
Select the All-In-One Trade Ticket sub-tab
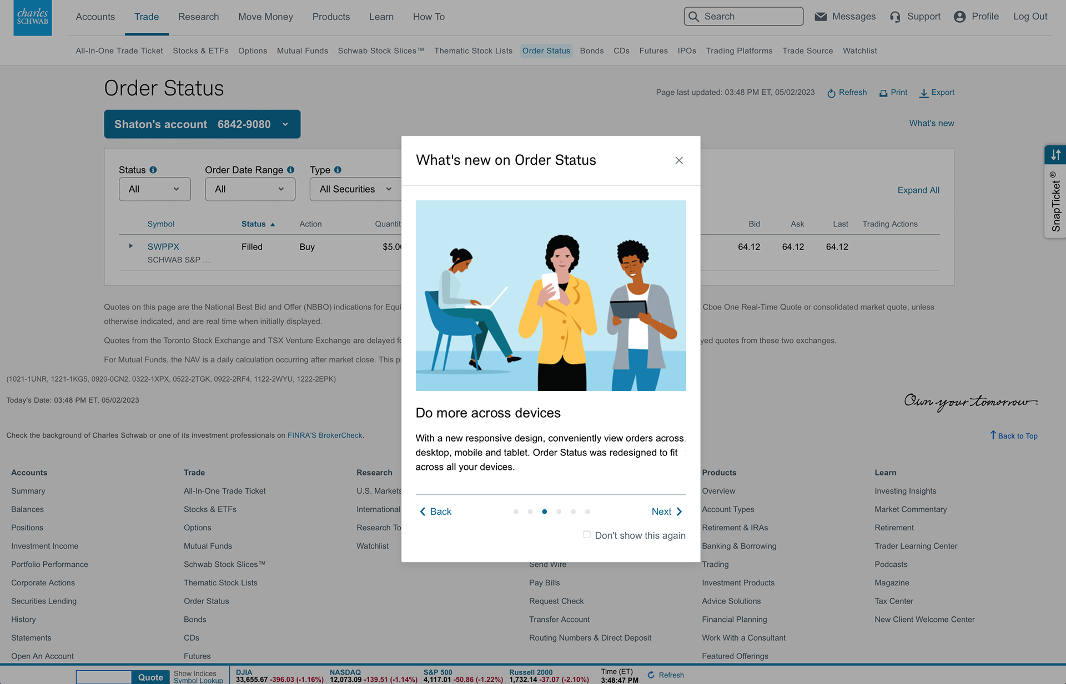(119, 51)
